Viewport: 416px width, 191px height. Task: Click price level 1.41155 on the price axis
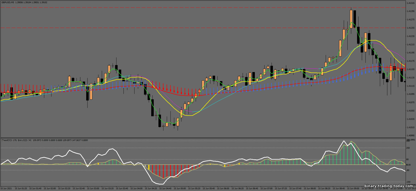click(x=410, y=69)
